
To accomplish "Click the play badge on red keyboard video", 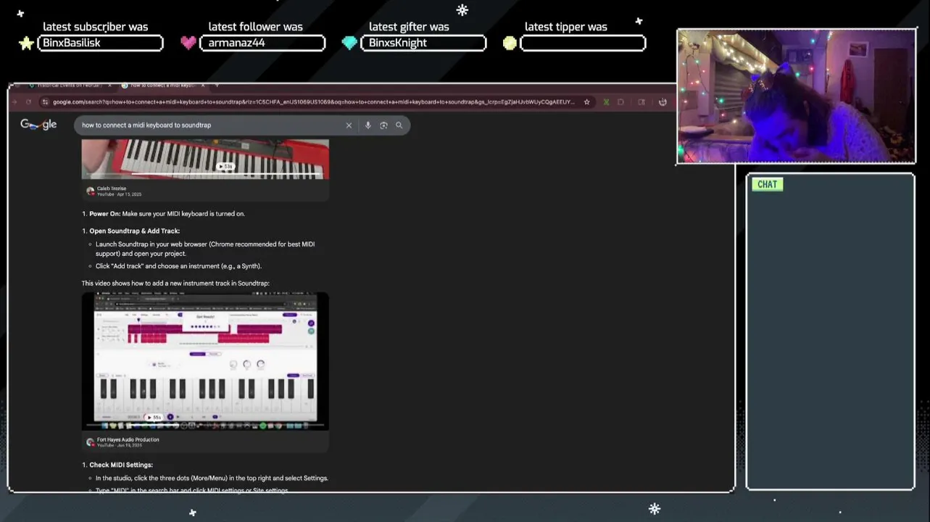I will click(x=226, y=167).
